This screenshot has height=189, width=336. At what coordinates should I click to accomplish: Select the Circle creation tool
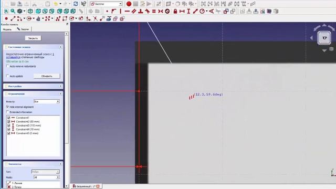pyautogui.click(x=29, y=19)
